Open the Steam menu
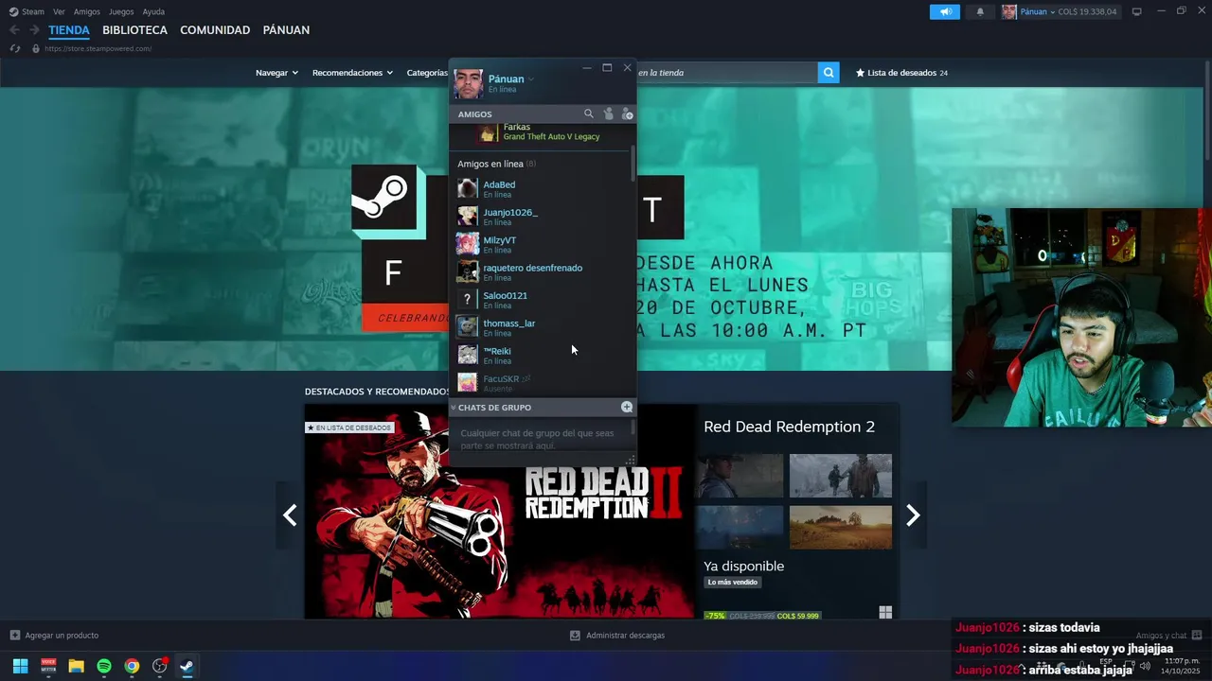 [33, 11]
